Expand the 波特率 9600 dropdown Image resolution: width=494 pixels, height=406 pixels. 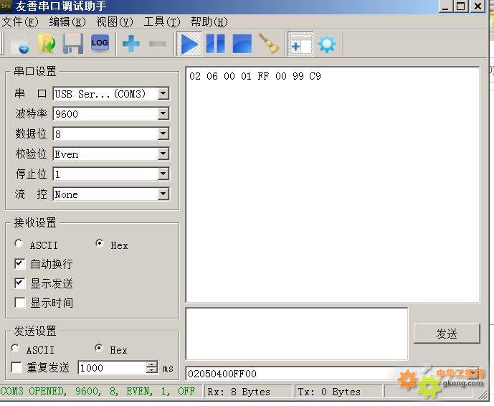click(x=163, y=113)
